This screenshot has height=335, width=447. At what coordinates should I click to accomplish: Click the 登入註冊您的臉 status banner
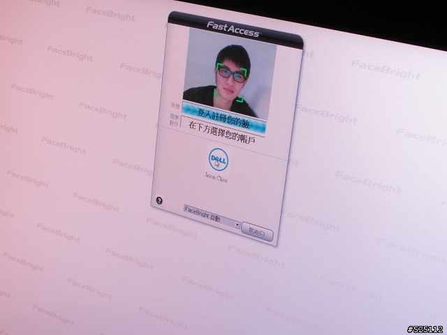(224, 117)
